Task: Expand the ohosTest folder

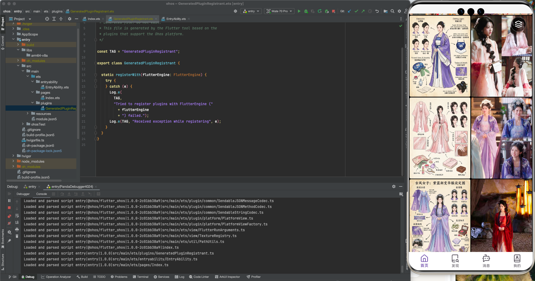Action: [23, 124]
